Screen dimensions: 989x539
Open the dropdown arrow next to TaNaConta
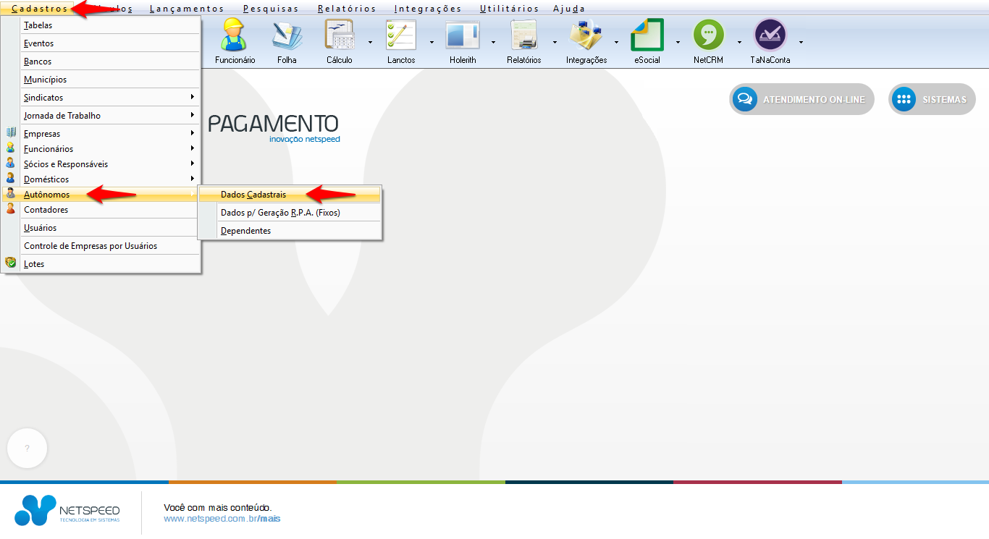[801, 42]
